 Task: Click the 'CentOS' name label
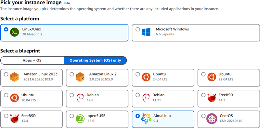point(226,116)
